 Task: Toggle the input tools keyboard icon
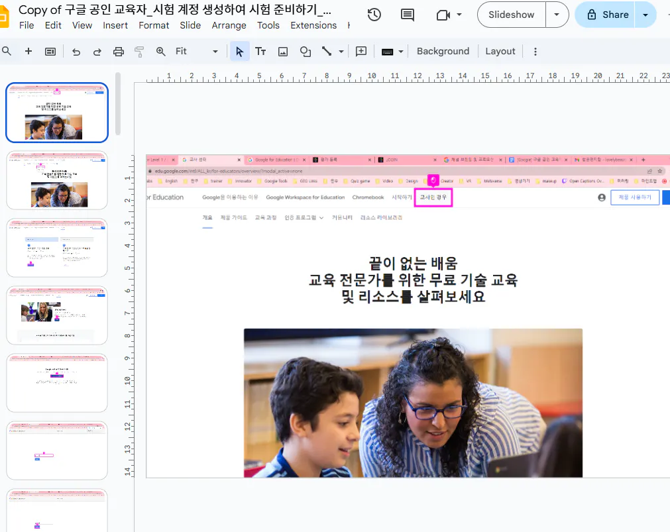(386, 51)
